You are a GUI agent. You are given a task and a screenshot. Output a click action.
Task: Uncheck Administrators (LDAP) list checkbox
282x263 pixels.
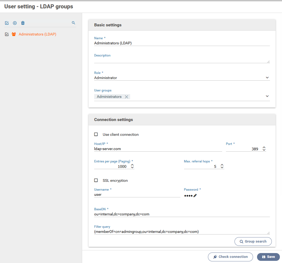point(7,34)
